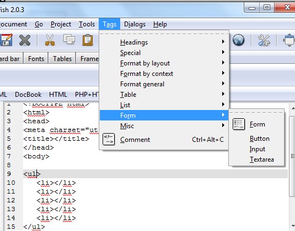Select the DocBook snippet tab
This screenshot has width=295, height=231.
(28, 95)
